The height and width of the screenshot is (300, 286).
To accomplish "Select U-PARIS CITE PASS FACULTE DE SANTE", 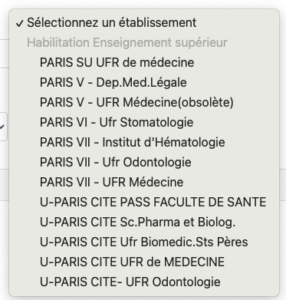I will click(x=144, y=202).
